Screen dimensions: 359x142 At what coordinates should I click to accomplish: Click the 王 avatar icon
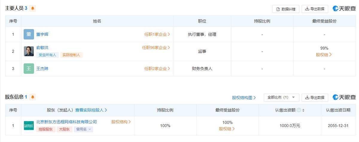click(x=29, y=68)
